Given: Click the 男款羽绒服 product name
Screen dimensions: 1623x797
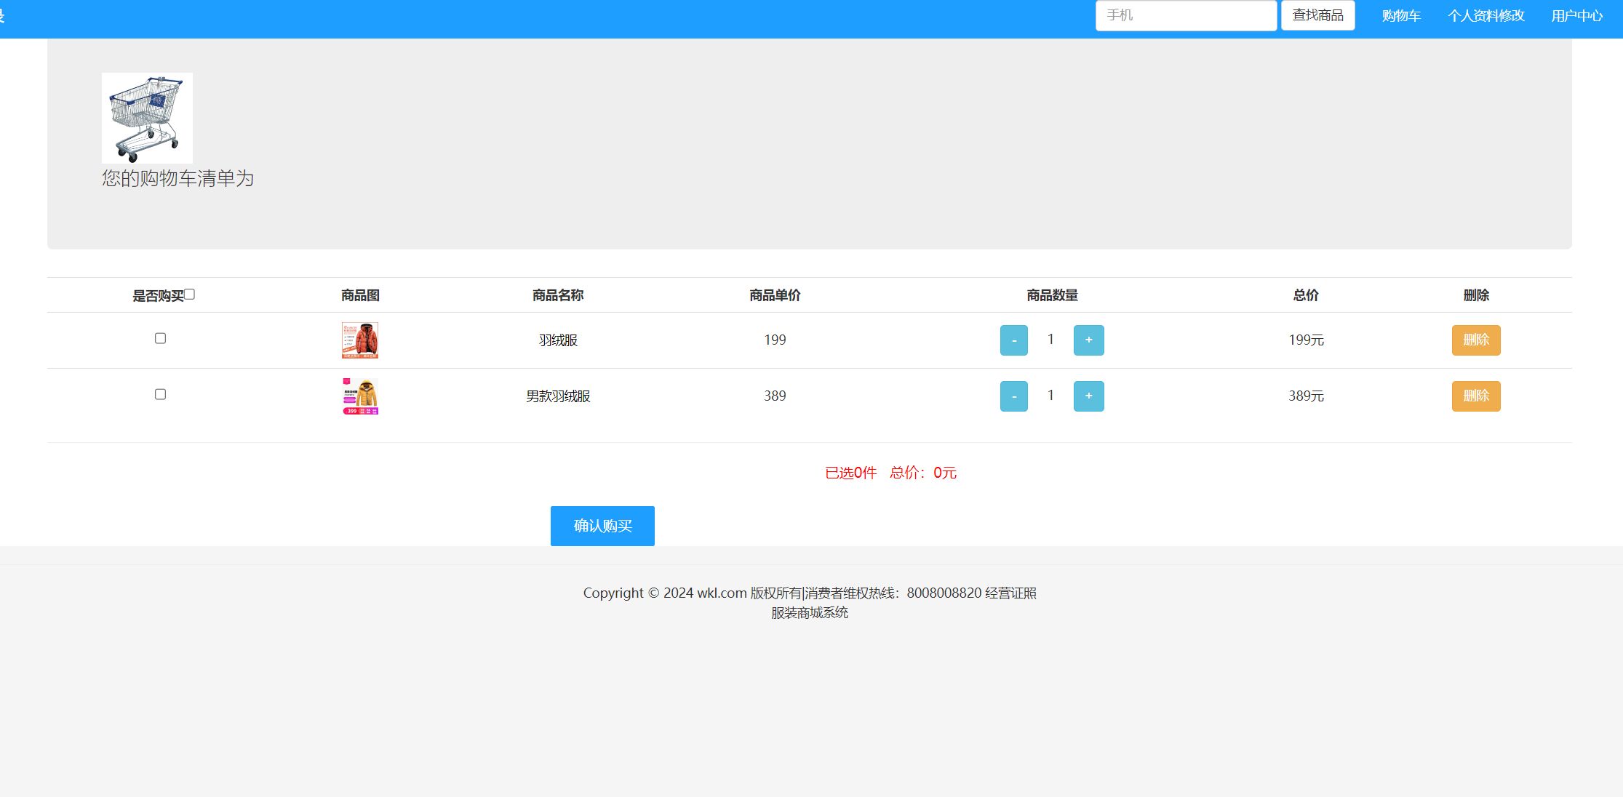Looking at the screenshot, I should [x=558, y=396].
